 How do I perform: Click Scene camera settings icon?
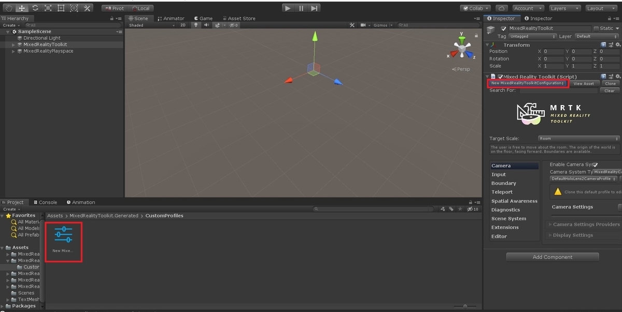364,25
